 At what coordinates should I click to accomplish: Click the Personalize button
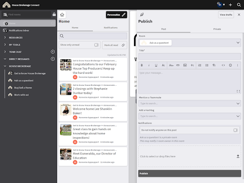(x=116, y=15)
